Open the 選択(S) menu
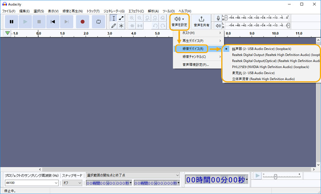 pyautogui.click(x=39, y=11)
